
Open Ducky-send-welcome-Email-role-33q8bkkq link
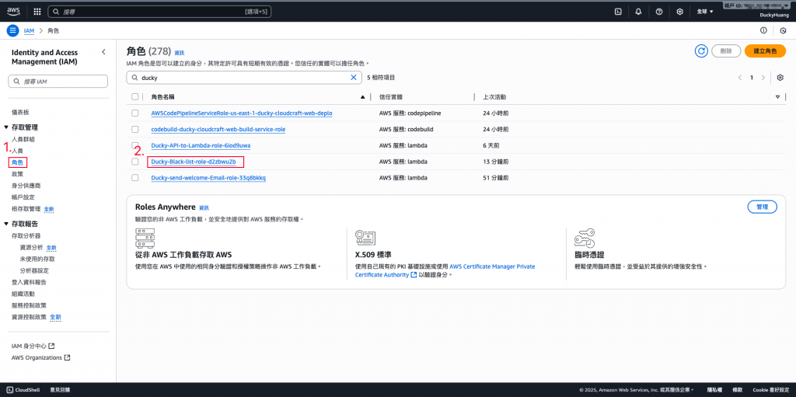pyautogui.click(x=208, y=178)
